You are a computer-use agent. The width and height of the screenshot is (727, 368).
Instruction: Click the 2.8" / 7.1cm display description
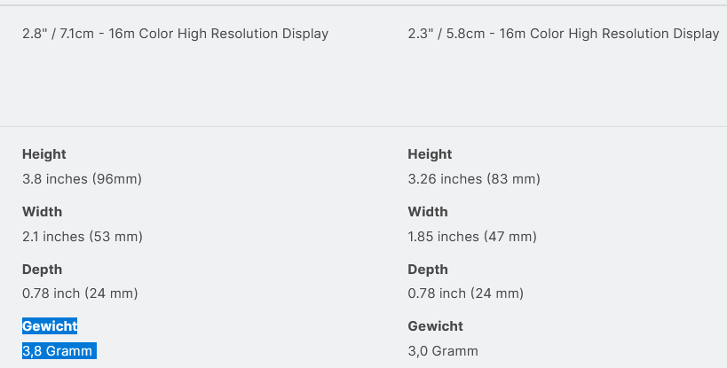pyautogui.click(x=175, y=34)
